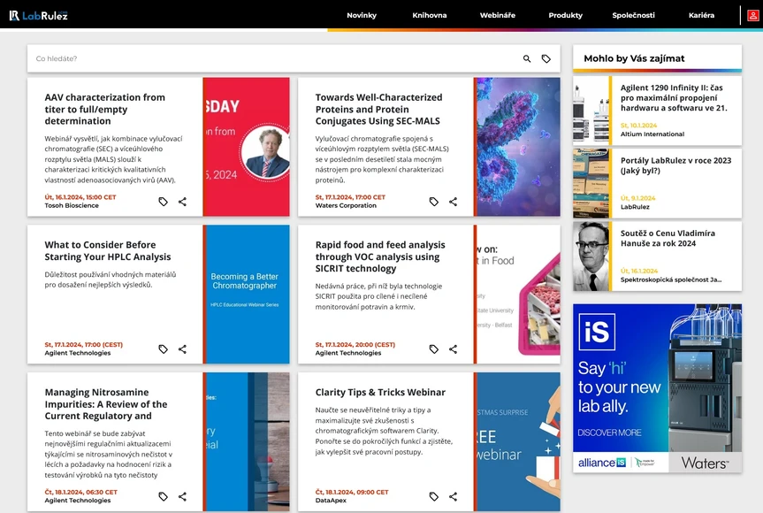Viewport: 763px width, 513px height.
Task: Click the tag icon on AAV characterization card
Action: (163, 202)
